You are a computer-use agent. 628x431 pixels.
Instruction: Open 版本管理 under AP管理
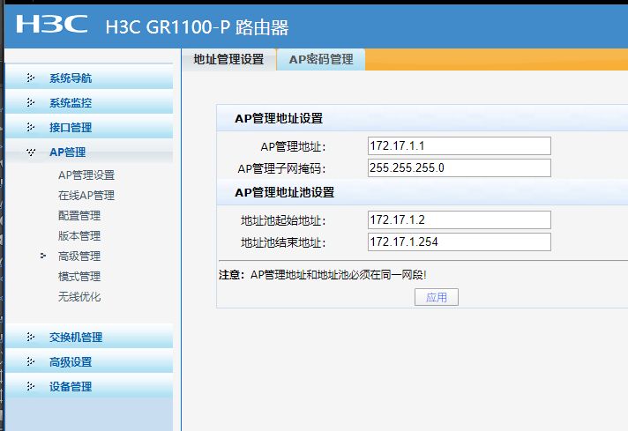(x=79, y=235)
